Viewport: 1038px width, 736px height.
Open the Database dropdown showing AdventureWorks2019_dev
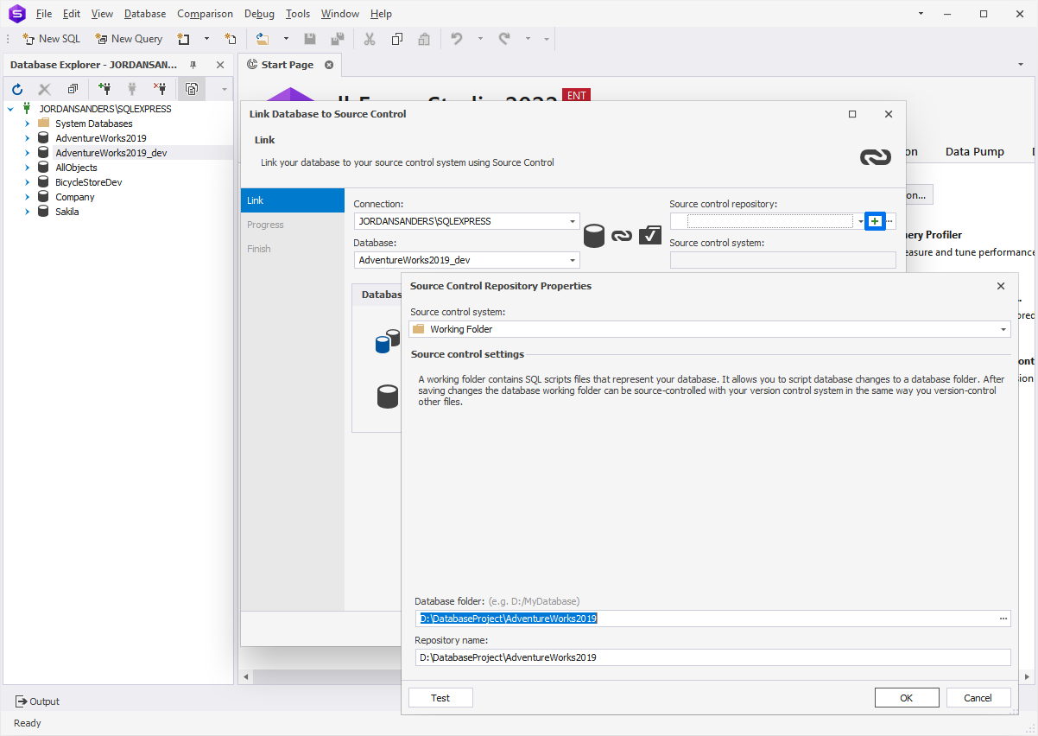(573, 260)
